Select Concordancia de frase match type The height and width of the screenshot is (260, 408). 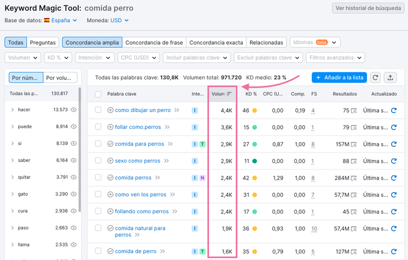point(154,42)
